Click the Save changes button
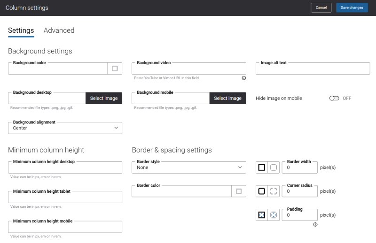The image size is (376, 243). [x=352, y=8]
